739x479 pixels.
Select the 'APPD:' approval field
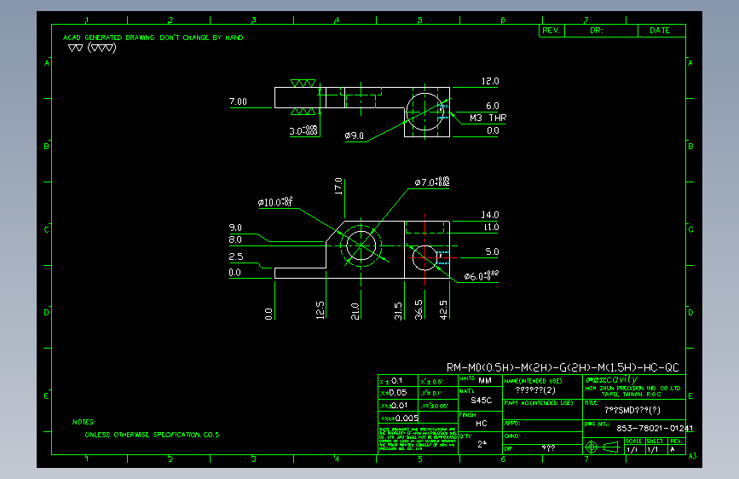pos(542,425)
